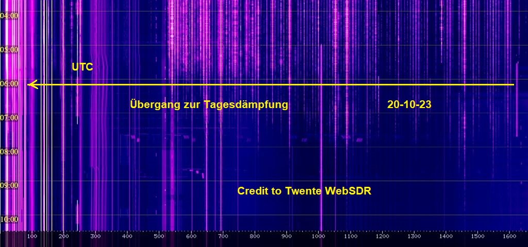Click the 100 frequency axis label
The width and height of the screenshot is (528, 247).
coord(32,236)
